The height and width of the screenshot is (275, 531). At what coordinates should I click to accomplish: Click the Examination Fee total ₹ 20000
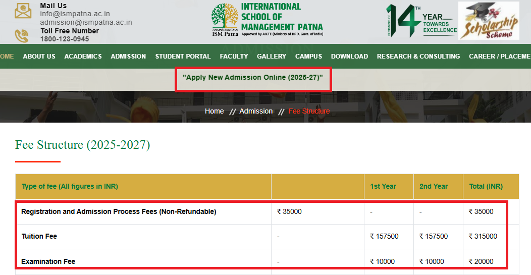coord(481,261)
